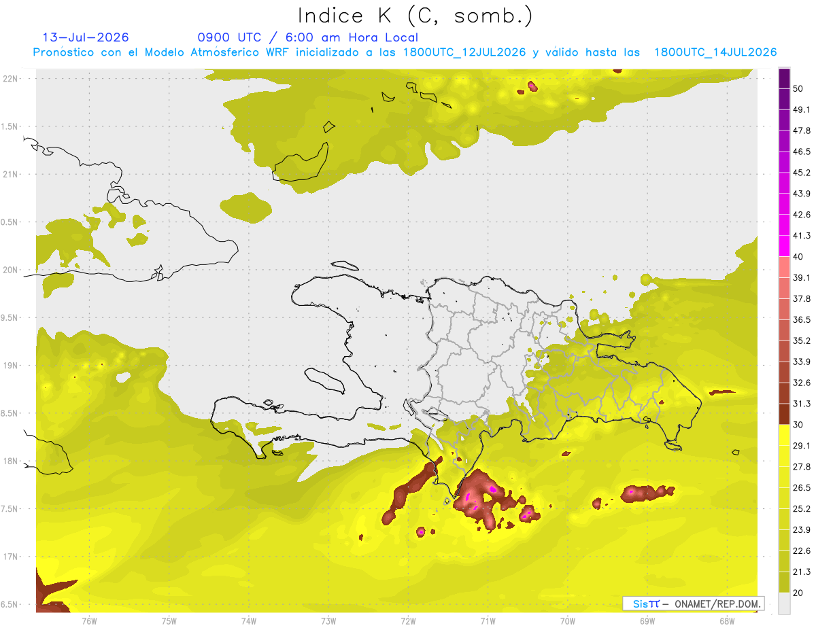Click colorbar label "32.6"
Viewport: 816px width, 630px height.
(x=802, y=383)
